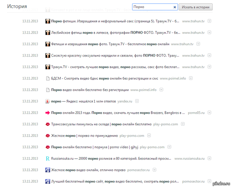Click the "yandex.ru" domain text

pyautogui.click(x=125, y=101)
